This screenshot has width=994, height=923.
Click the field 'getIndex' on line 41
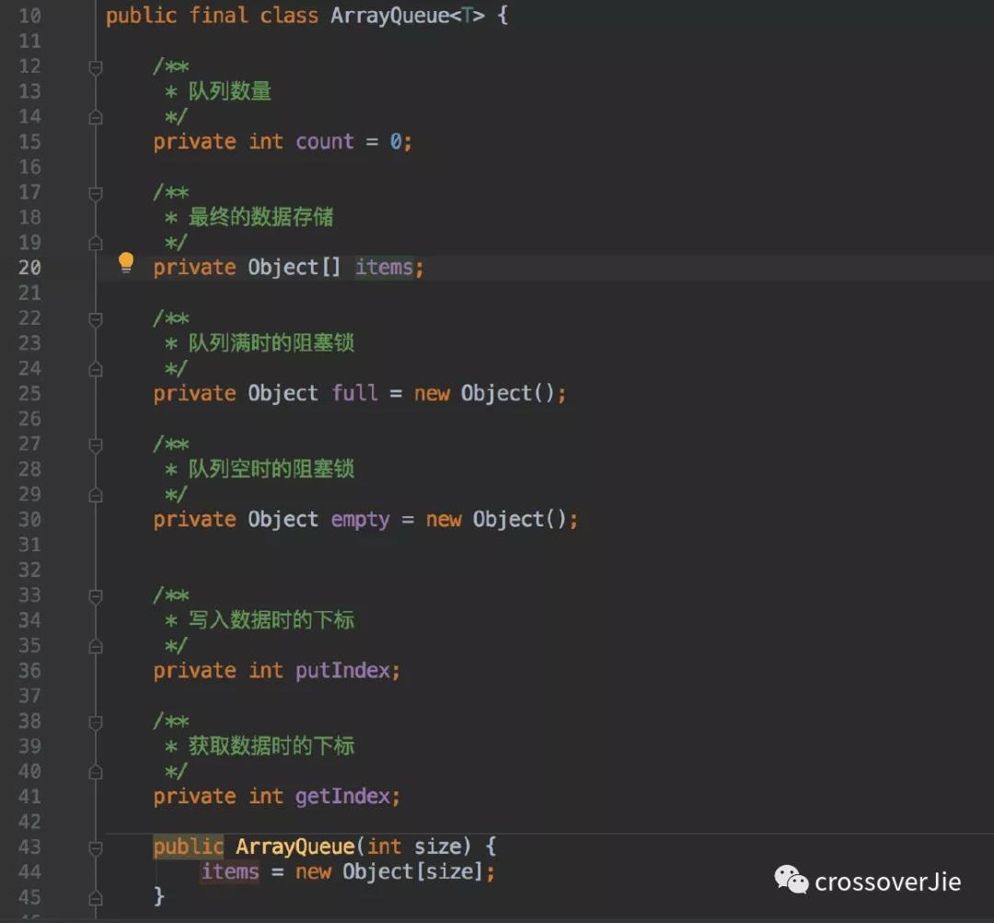pos(342,797)
